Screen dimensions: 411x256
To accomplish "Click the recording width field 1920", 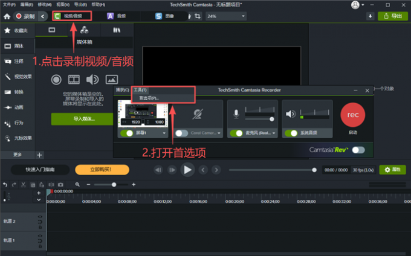I will click(x=134, y=122).
